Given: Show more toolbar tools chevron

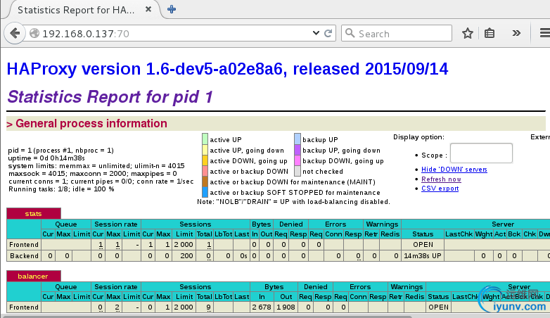Looking at the screenshot, I should [x=516, y=33].
